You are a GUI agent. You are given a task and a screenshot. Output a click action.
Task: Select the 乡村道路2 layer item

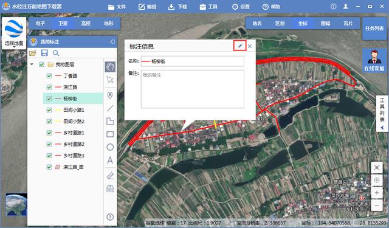(x=74, y=144)
